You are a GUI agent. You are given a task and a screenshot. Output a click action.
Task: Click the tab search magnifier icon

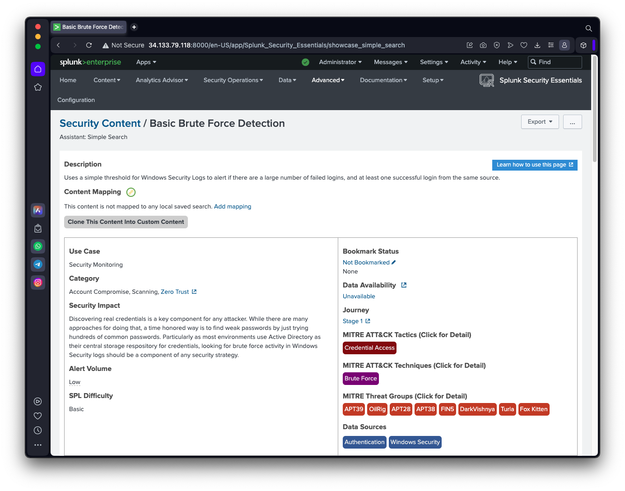tap(589, 28)
